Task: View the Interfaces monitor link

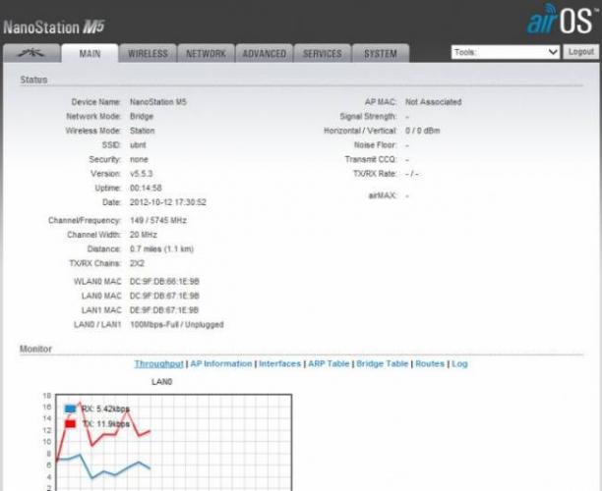Action: (x=279, y=363)
